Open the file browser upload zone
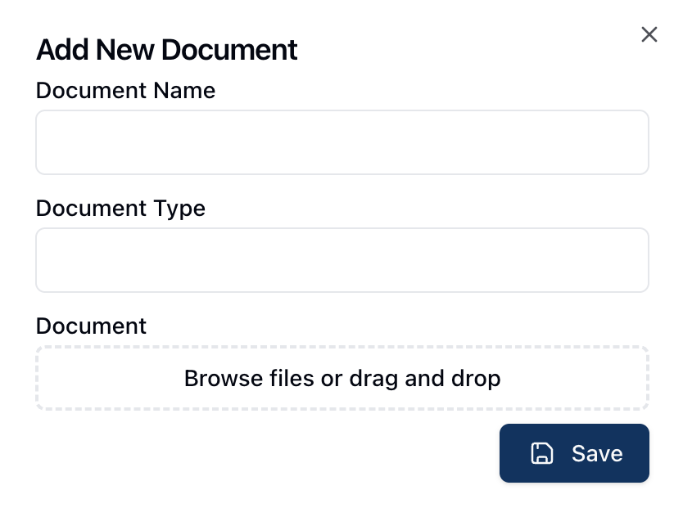This screenshot has width=683, height=517. click(342, 378)
